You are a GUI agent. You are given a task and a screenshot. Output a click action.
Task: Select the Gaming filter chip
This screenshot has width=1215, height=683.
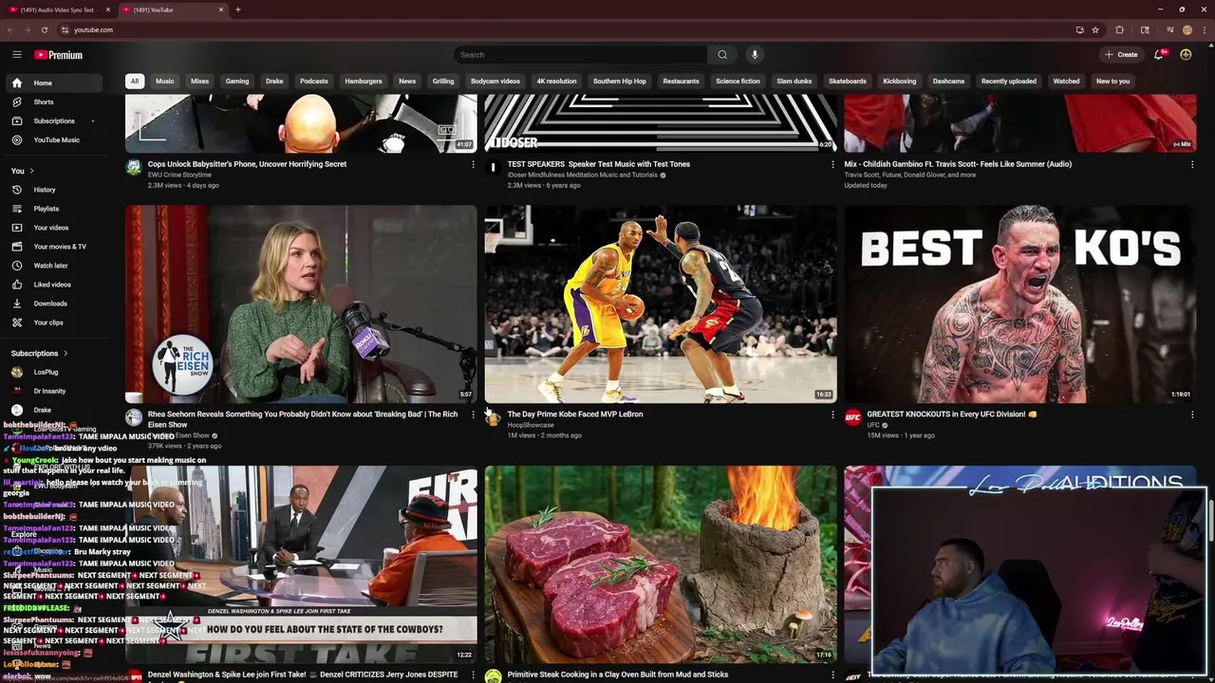click(x=237, y=82)
